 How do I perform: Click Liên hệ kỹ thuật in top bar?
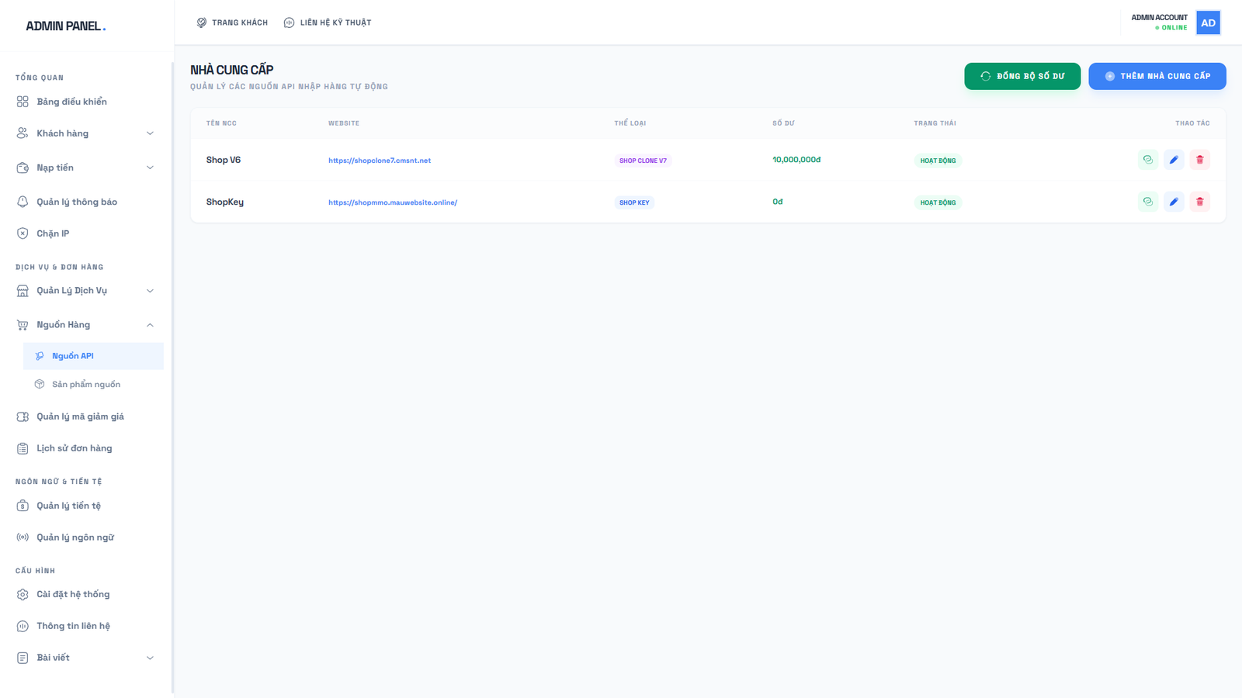point(328,22)
